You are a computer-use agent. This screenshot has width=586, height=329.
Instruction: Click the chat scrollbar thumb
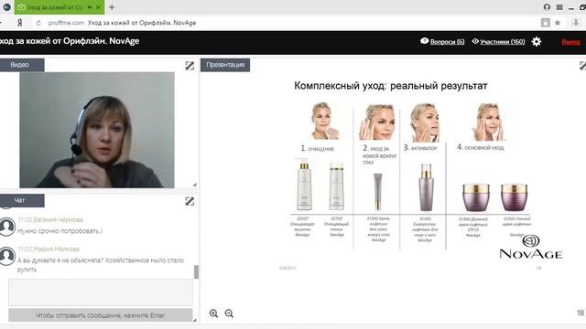pyautogui.click(x=196, y=272)
